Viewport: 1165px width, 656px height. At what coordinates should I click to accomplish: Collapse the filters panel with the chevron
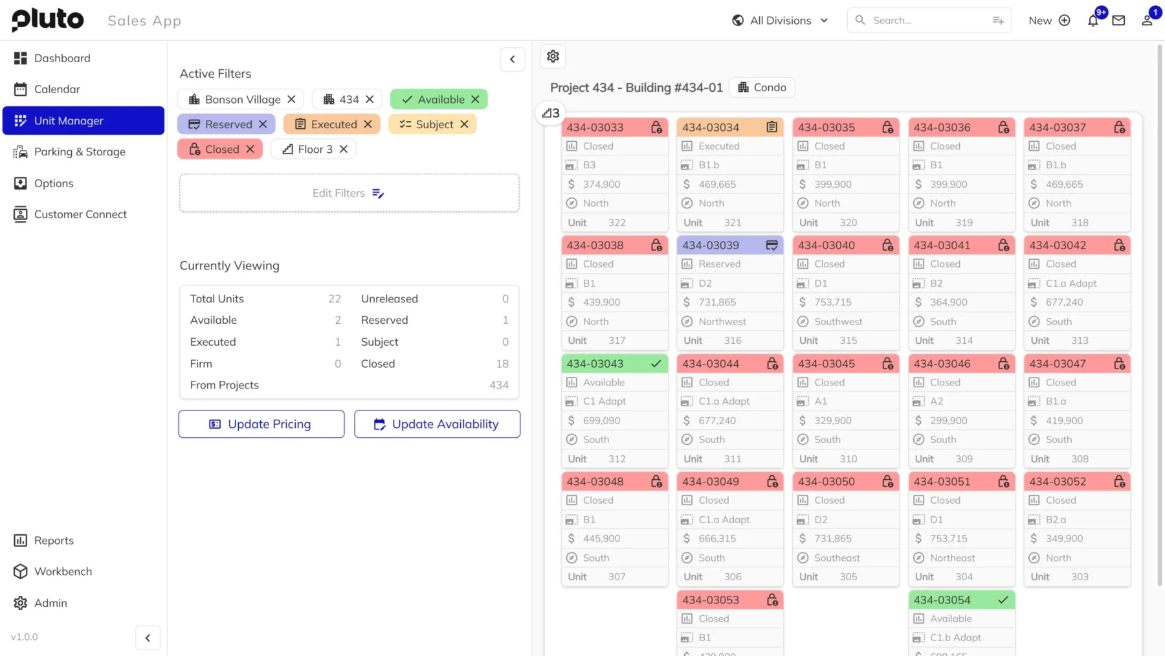(x=512, y=60)
